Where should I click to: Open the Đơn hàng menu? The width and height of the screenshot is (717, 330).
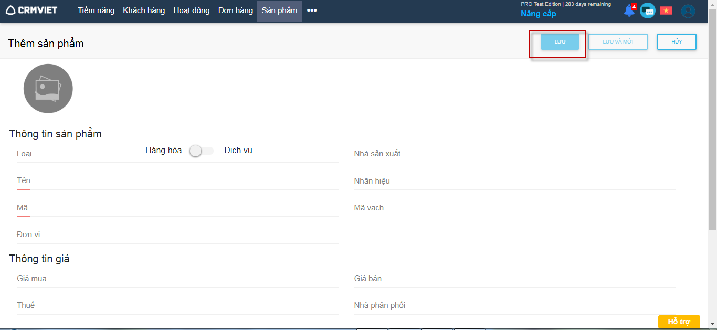pos(236,10)
